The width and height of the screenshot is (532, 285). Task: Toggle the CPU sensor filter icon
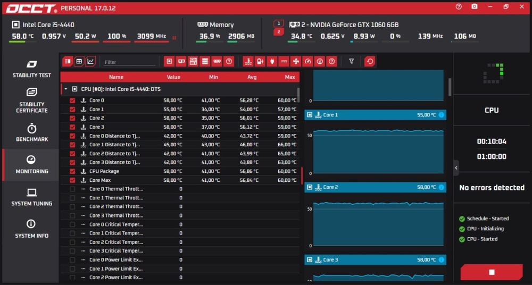tap(169, 61)
